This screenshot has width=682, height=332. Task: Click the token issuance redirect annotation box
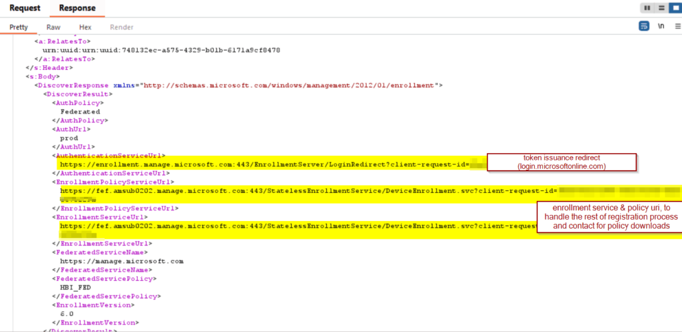click(x=561, y=162)
